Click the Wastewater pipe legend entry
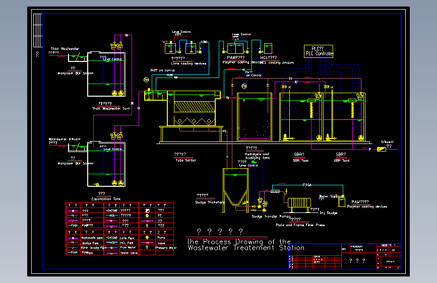The image size is (437, 283). point(92,238)
